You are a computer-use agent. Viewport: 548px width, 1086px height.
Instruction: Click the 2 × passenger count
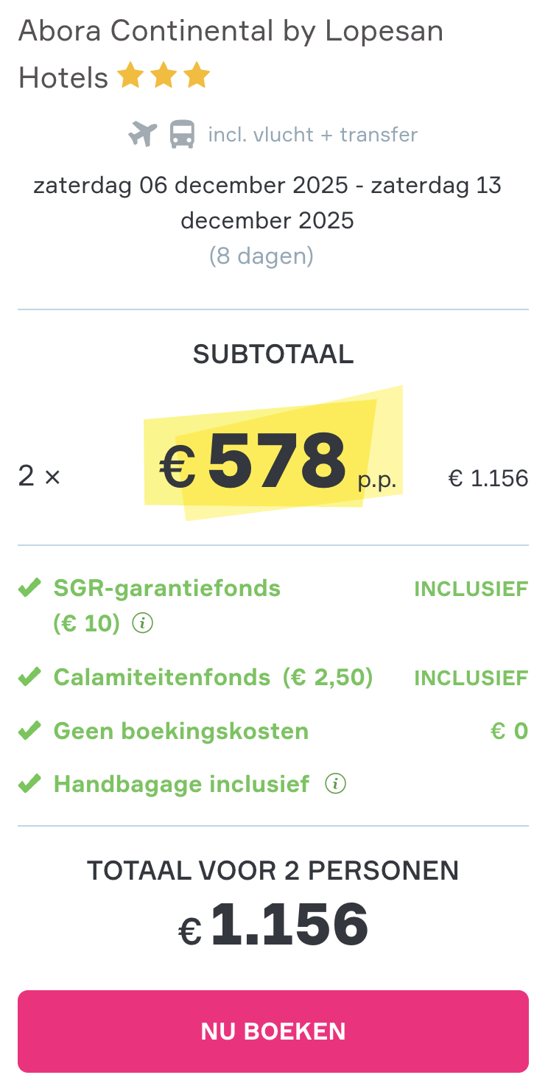[38, 476]
